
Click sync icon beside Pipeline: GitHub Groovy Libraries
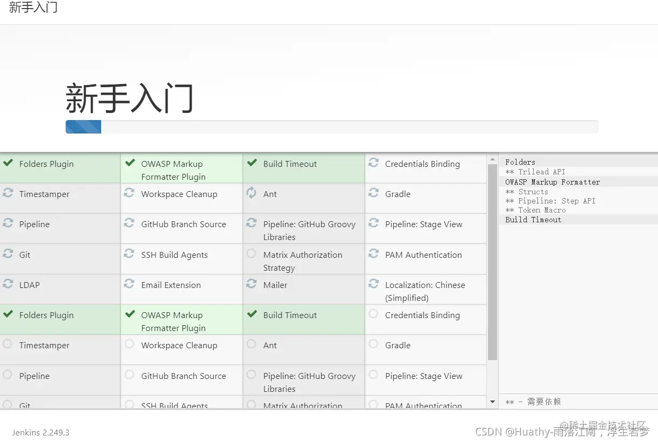251,223
